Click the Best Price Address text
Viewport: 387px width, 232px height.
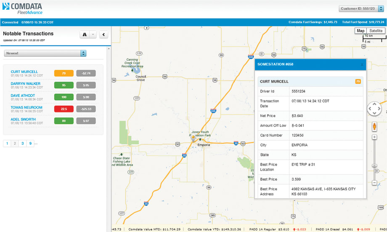323,192
